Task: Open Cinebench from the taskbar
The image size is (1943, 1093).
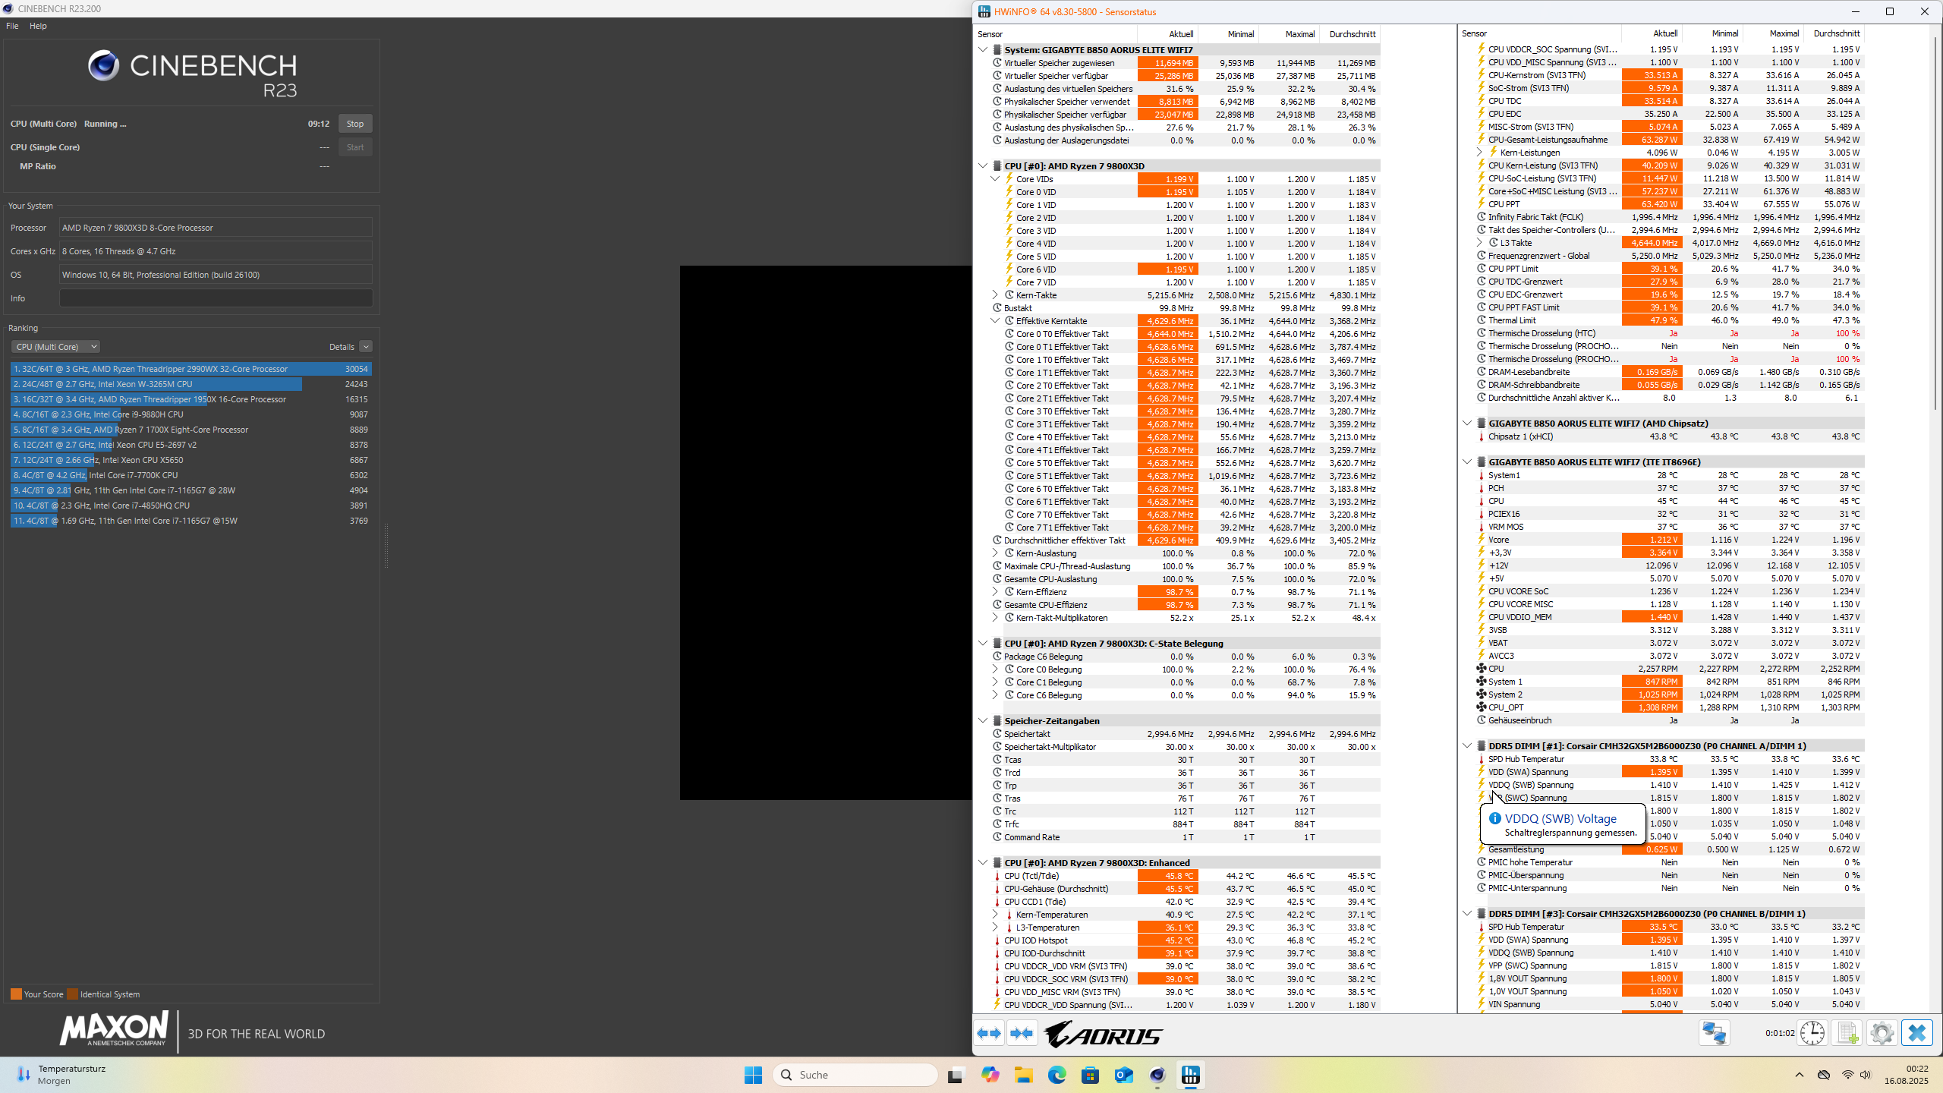Action: pos(1157,1075)
